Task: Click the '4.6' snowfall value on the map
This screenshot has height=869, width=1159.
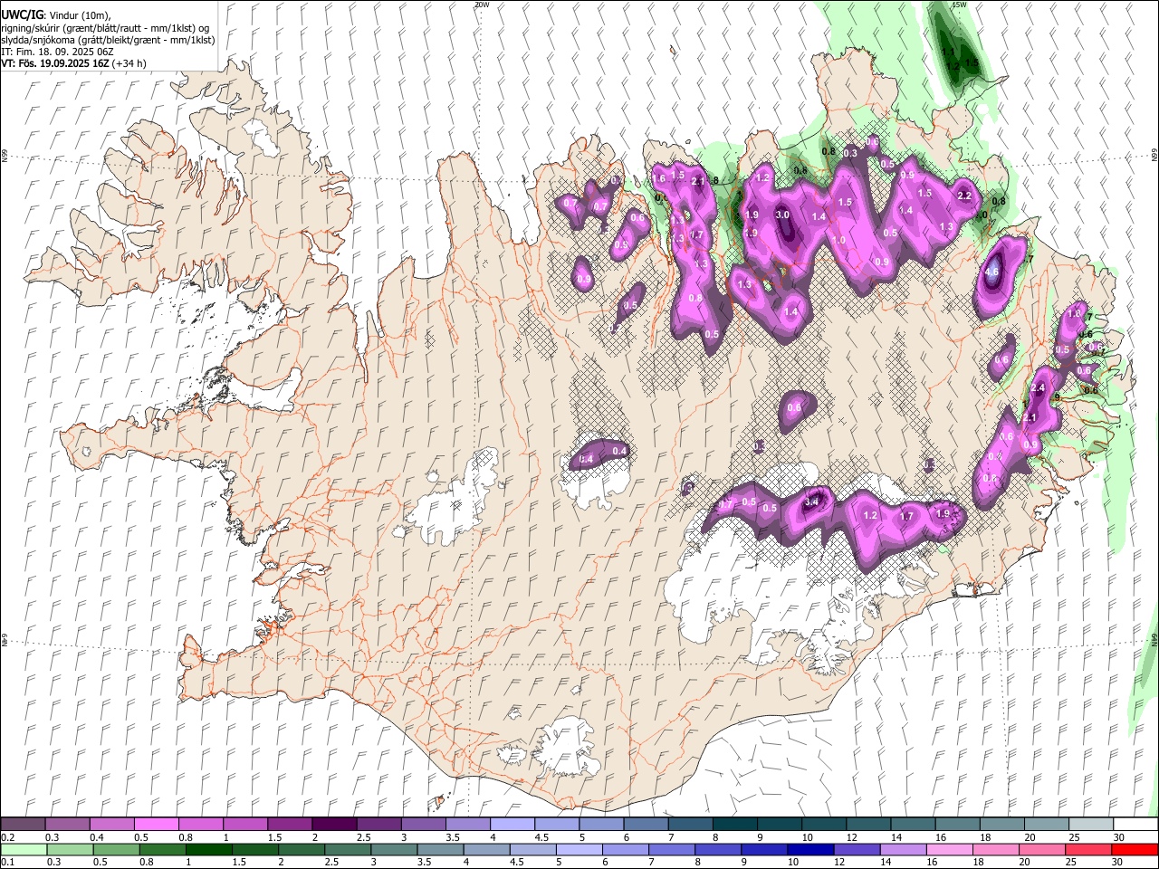Action: coord(991,272)
